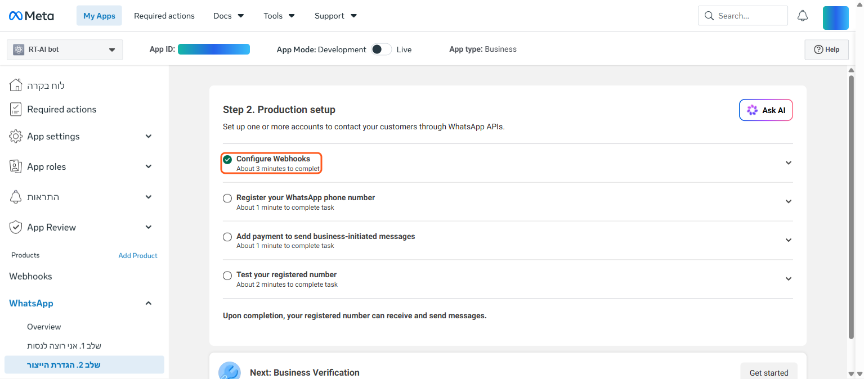864x379 pixels.
Task: Open WhatsApp Overview page
Action: click(x=44, y=327)
